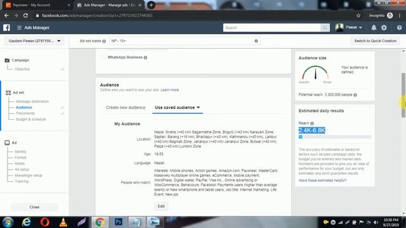Open the notifications bell
The width and height of the screenshot is (406, 228).
[374, 28]
